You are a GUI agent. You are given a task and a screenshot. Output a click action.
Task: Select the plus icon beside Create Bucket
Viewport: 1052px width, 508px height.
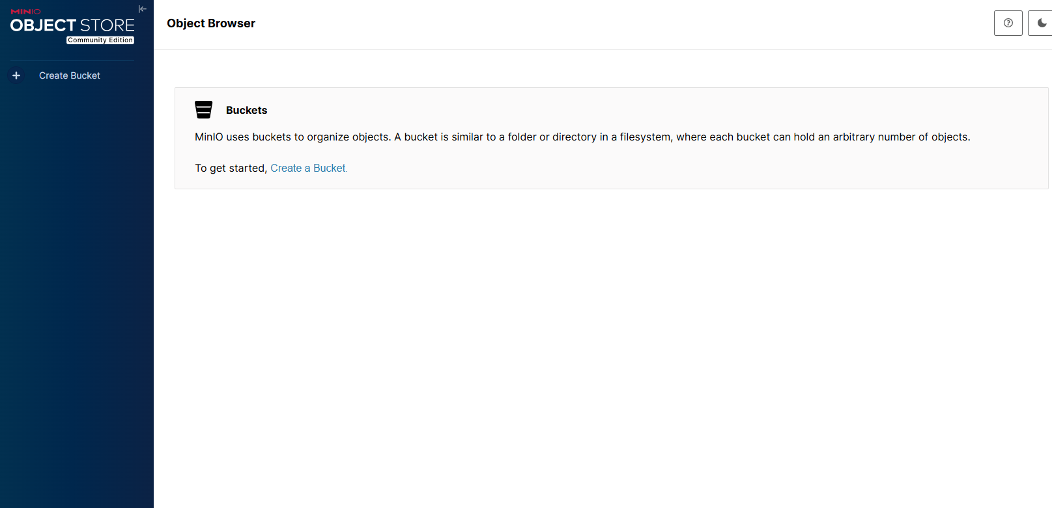16,75
